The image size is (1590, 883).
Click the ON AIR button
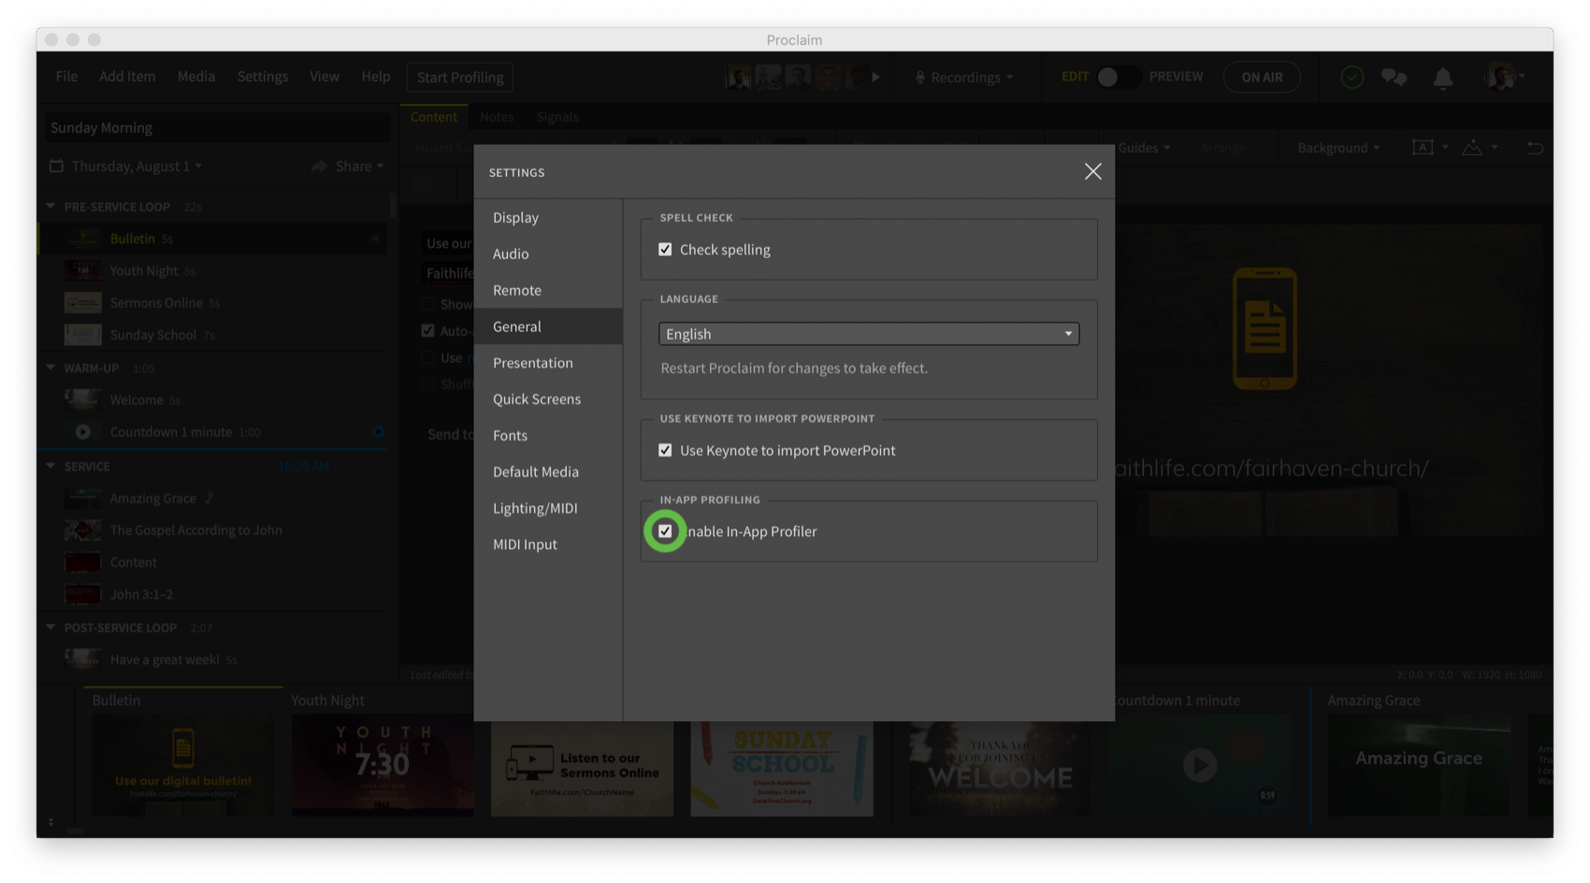1262,78
